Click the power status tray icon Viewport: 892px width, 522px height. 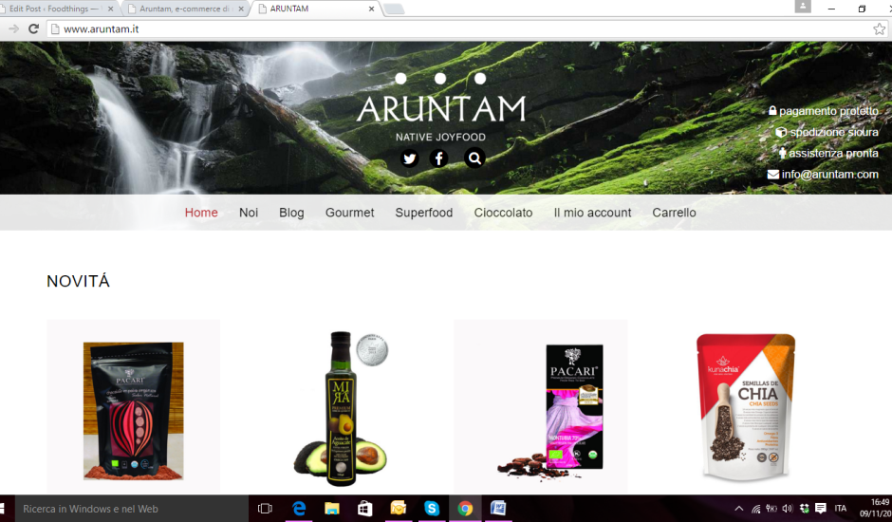tap(771, 509)
